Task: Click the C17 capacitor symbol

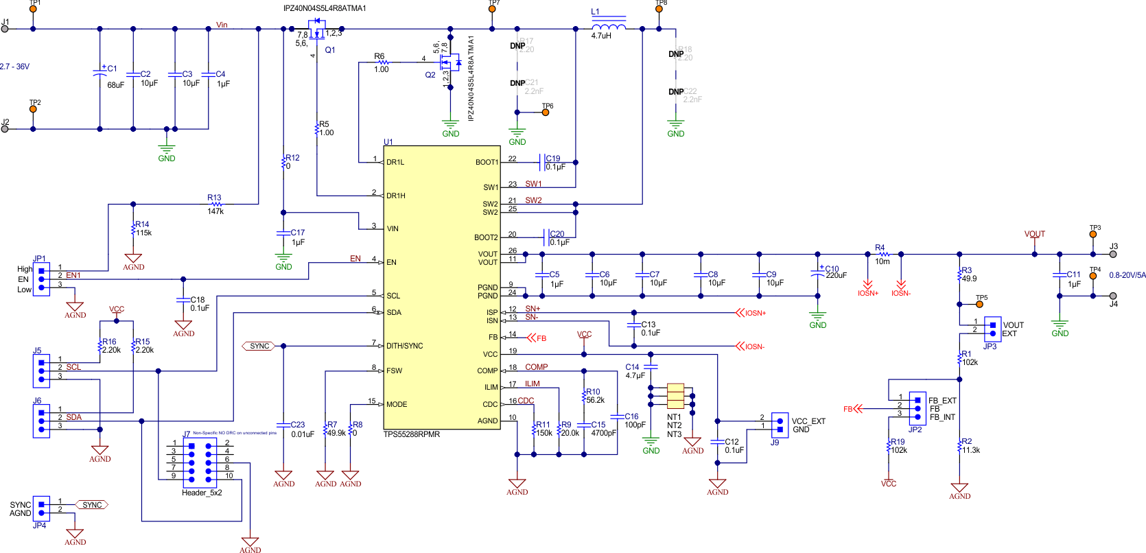Action: (283, 233)
